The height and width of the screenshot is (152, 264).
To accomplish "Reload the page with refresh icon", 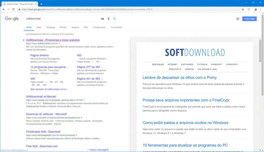I will (x=13, y=9).
